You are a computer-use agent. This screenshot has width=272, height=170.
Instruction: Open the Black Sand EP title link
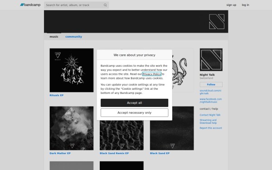(160, 153)
